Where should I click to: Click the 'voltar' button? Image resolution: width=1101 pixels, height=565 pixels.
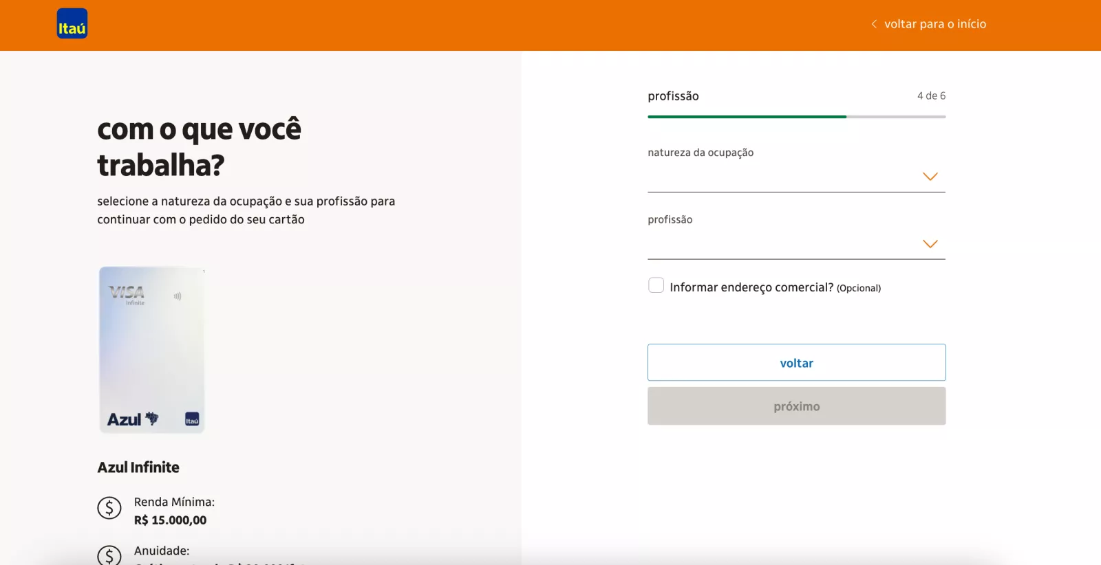coord(796,362)
